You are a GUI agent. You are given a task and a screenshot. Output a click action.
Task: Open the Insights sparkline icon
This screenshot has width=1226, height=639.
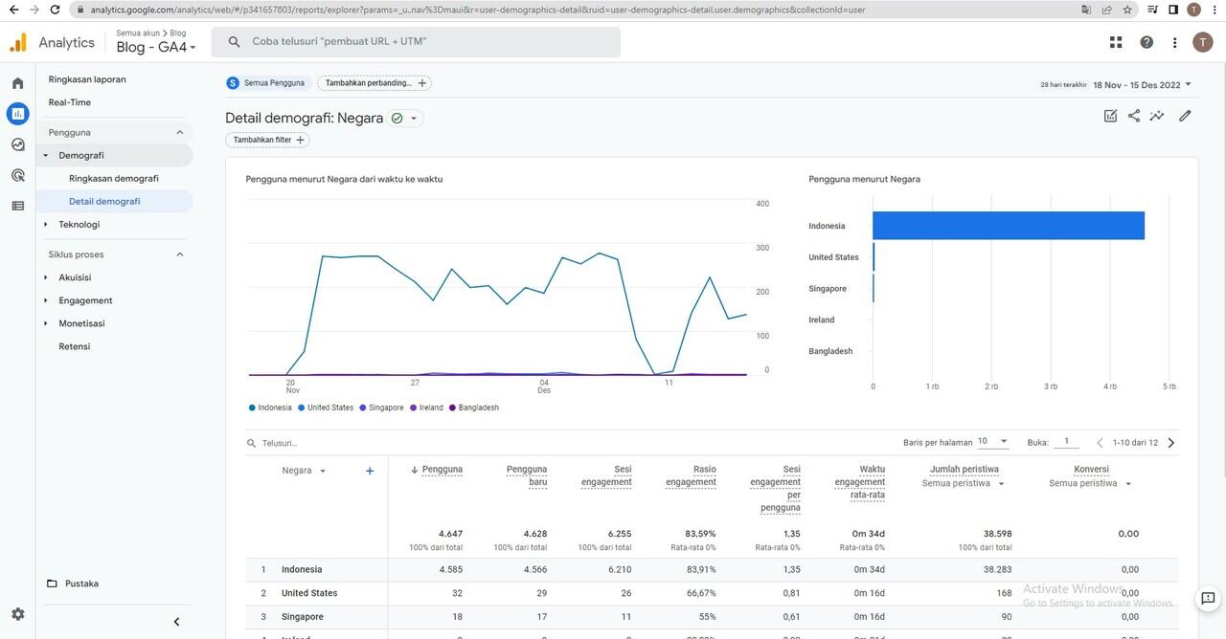(1157, 116)
